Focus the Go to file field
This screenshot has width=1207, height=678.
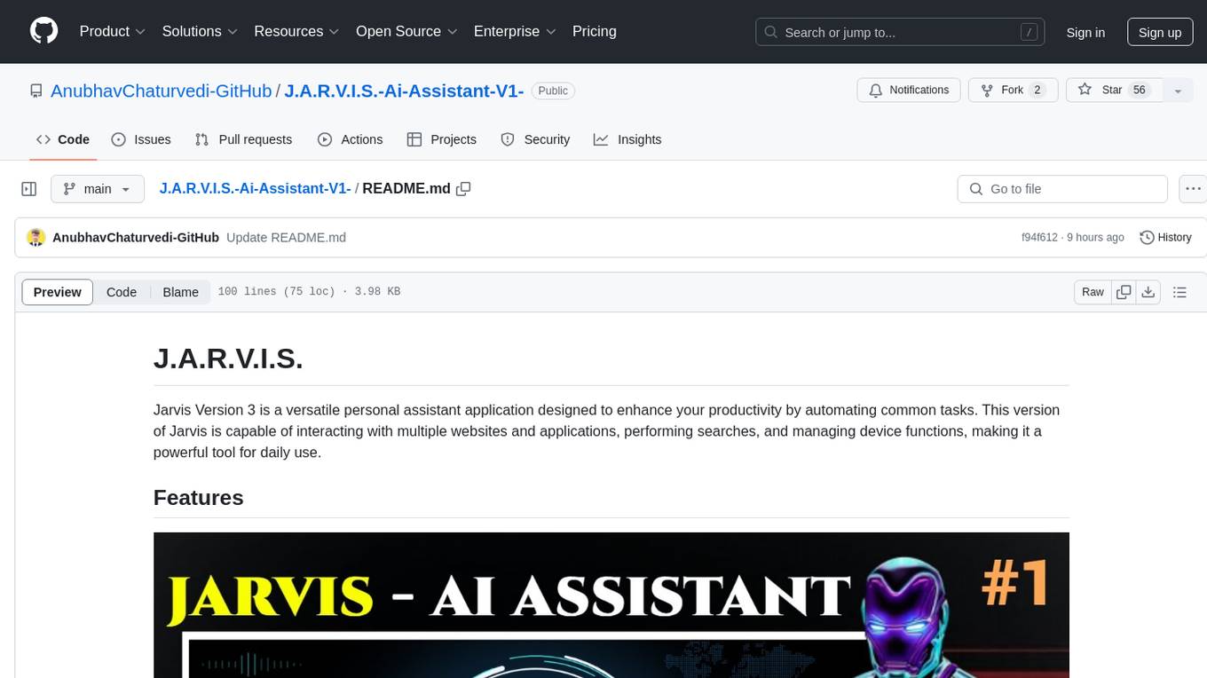[x=1062, y=189]
